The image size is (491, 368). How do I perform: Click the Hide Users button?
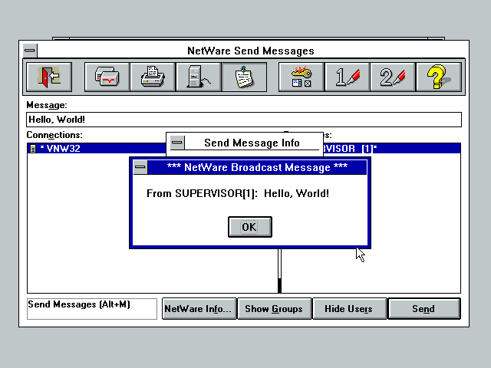coord(350,309)
